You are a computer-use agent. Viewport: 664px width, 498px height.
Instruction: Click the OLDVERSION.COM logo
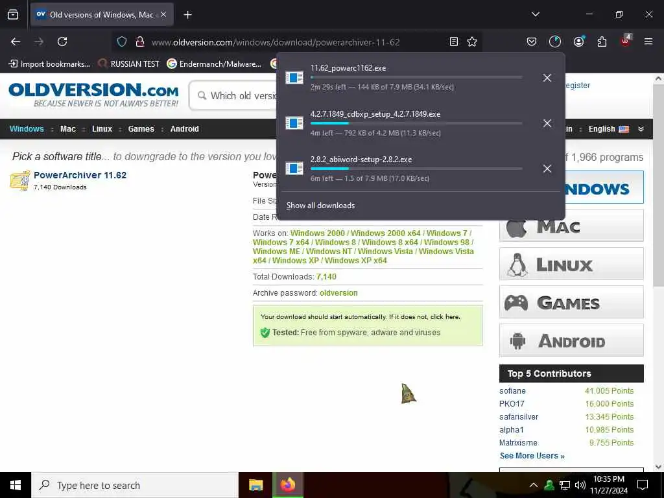pyautogui.click(x=93, y=95)
